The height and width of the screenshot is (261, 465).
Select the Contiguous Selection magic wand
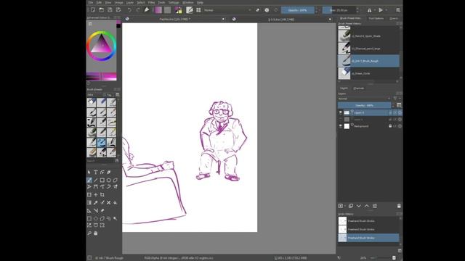(x=115, y=218)
